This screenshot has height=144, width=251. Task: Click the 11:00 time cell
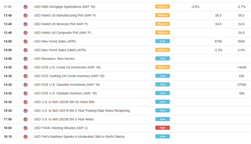[x=7, y=7]
